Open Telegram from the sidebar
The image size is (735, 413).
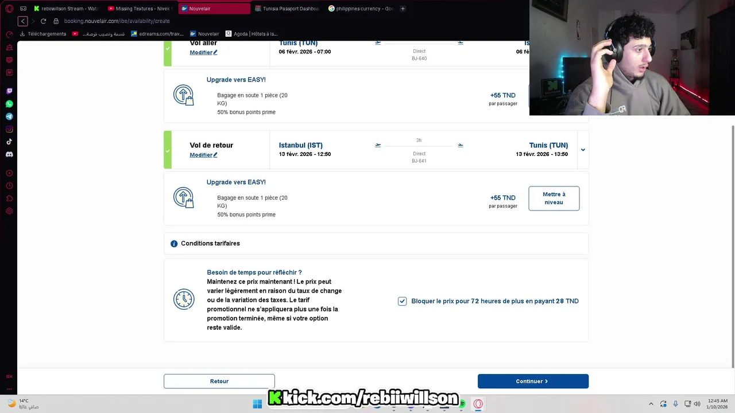tap(9, 116)
